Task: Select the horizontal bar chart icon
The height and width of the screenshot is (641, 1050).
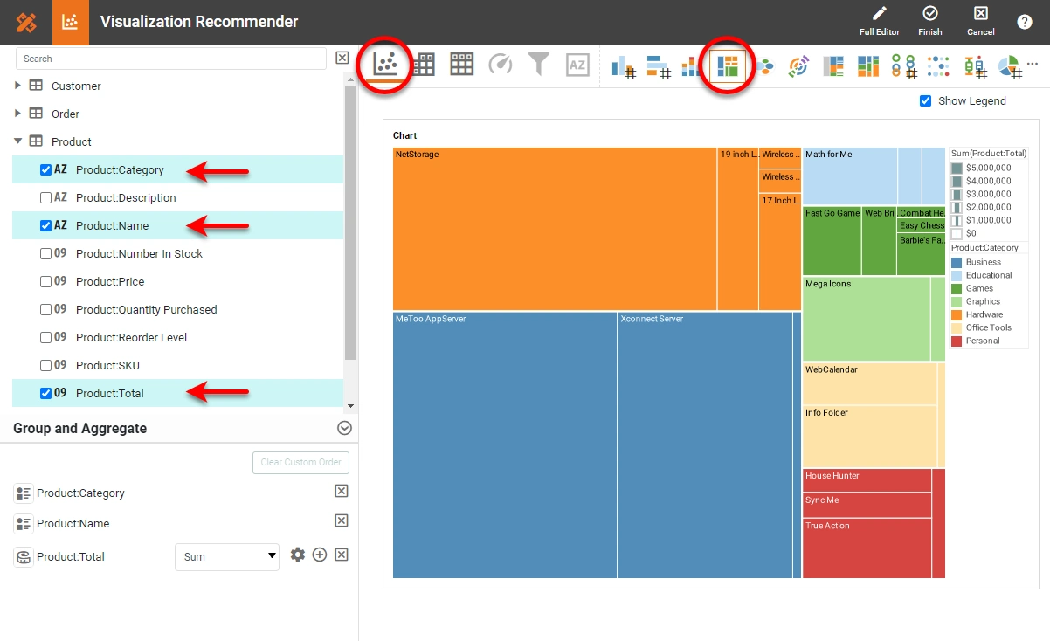Action: click(660, 65)
